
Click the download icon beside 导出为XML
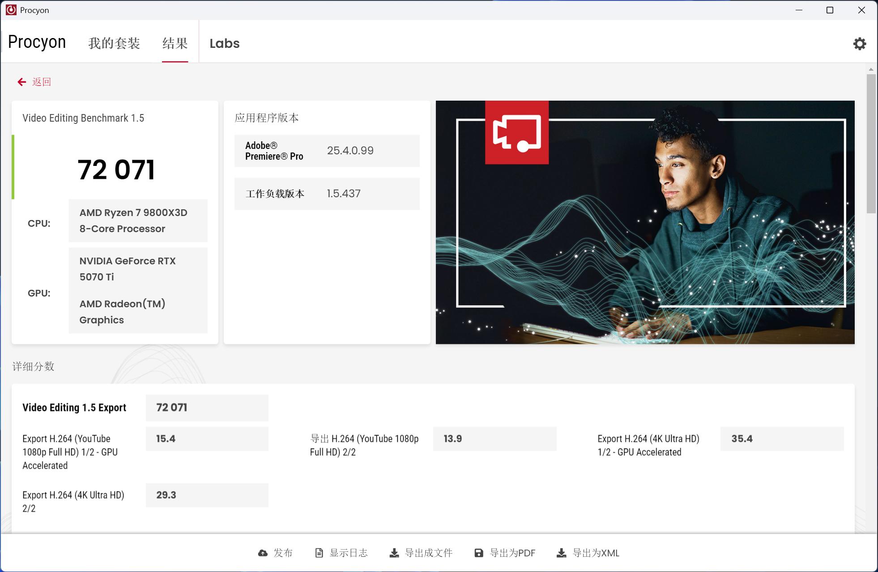[x=561, y=553]
